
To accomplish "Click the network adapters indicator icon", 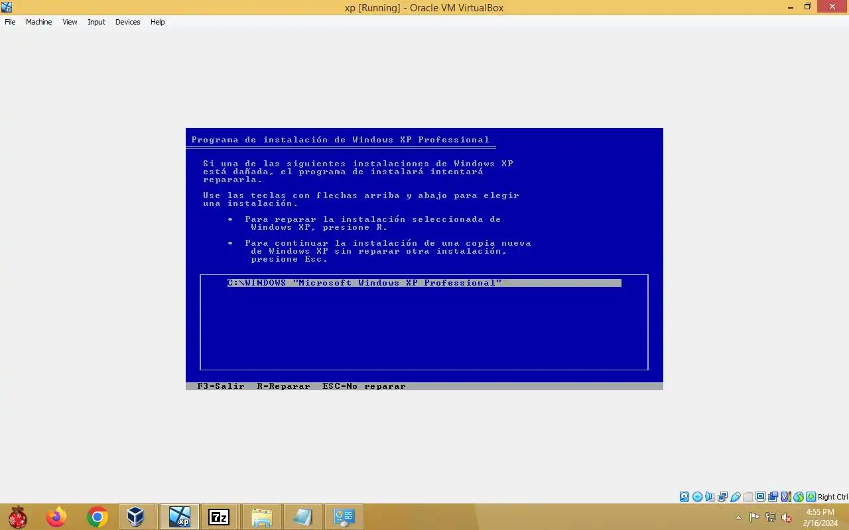I will coord(722,497).
